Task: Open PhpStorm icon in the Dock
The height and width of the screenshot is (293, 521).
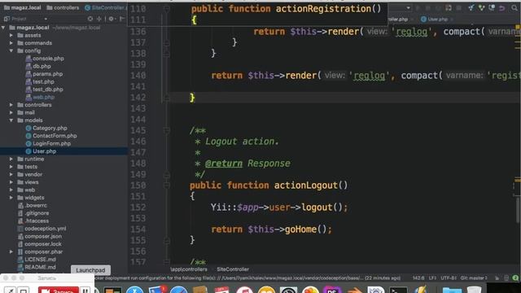Action: (332, 290)
